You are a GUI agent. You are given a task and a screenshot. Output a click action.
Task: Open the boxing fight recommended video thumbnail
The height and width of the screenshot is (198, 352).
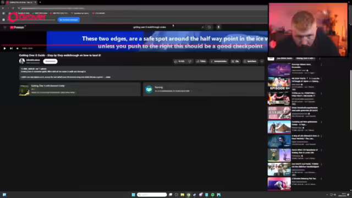[279, 98]
